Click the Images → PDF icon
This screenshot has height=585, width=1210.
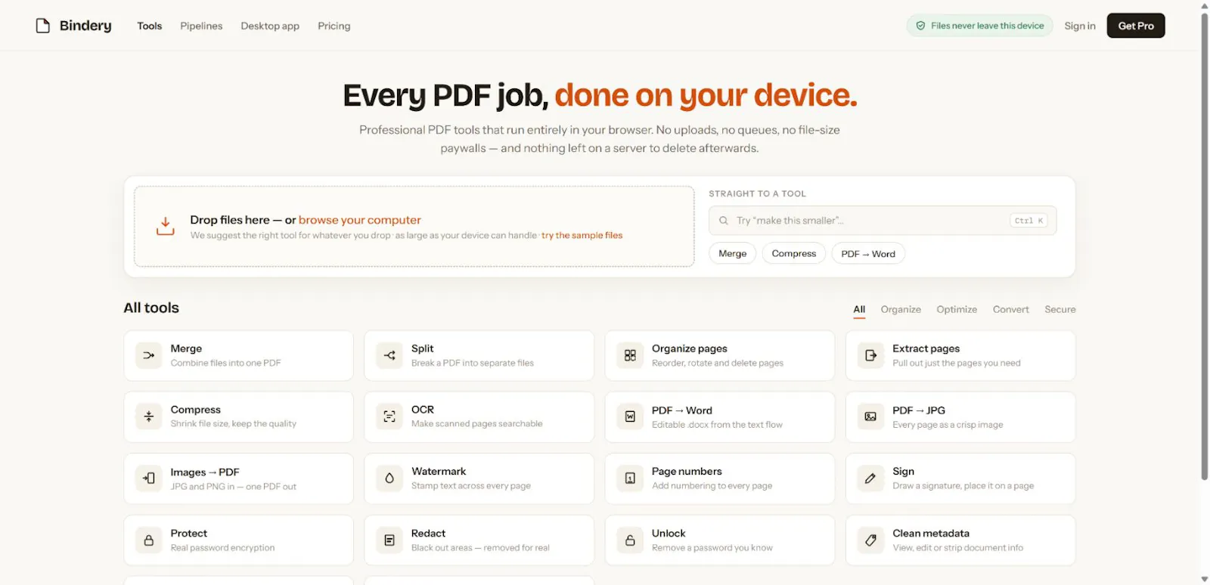click(149, 478)
